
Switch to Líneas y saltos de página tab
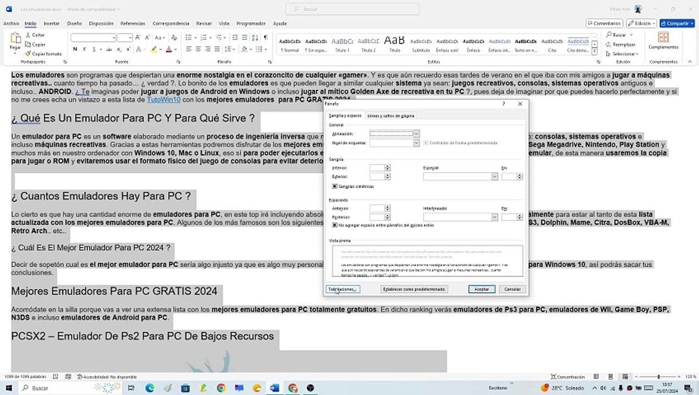tap(391, 116)
